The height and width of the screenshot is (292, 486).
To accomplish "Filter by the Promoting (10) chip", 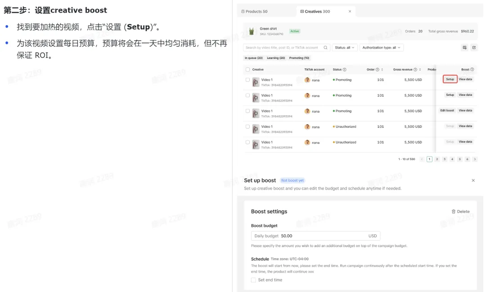I will point(299,58).
